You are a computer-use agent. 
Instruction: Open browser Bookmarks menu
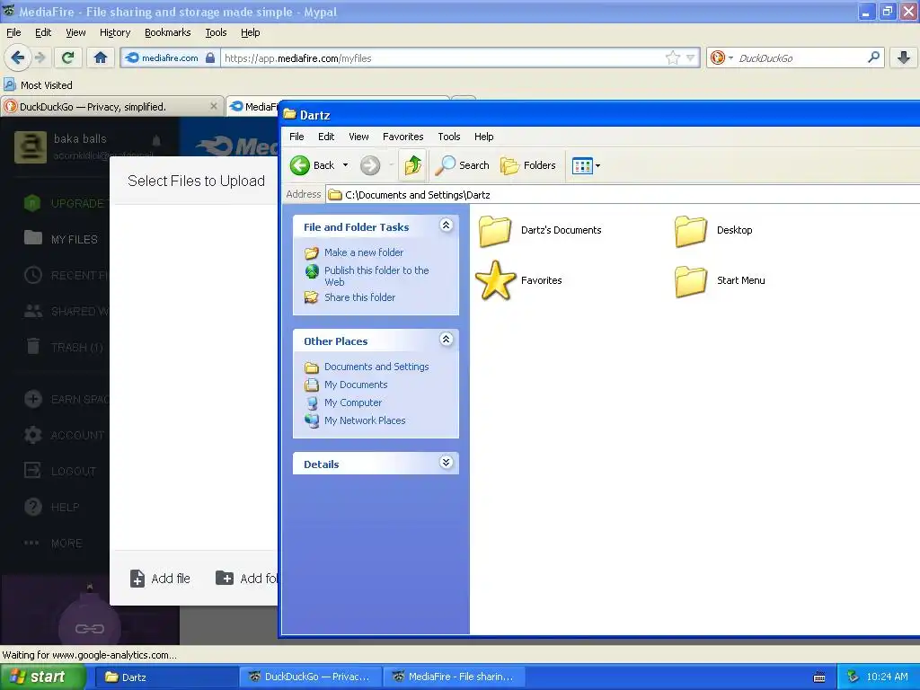point(168,33)
